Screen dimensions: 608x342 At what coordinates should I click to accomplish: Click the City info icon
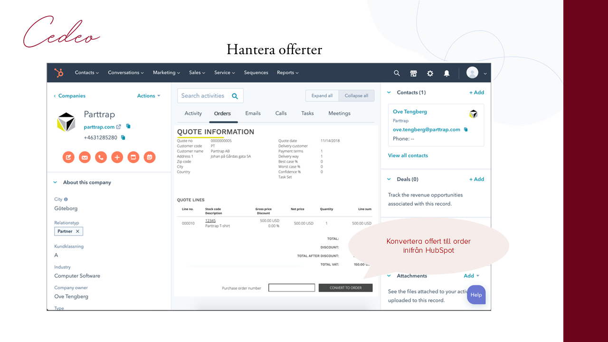(66, 199)
